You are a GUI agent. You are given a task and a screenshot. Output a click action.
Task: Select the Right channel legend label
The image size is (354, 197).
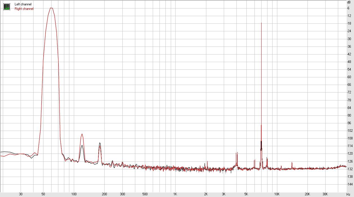(24, 9)
